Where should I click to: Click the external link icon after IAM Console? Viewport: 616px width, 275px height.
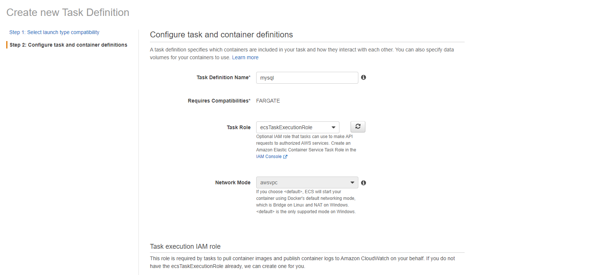click(x=284, y=156)
